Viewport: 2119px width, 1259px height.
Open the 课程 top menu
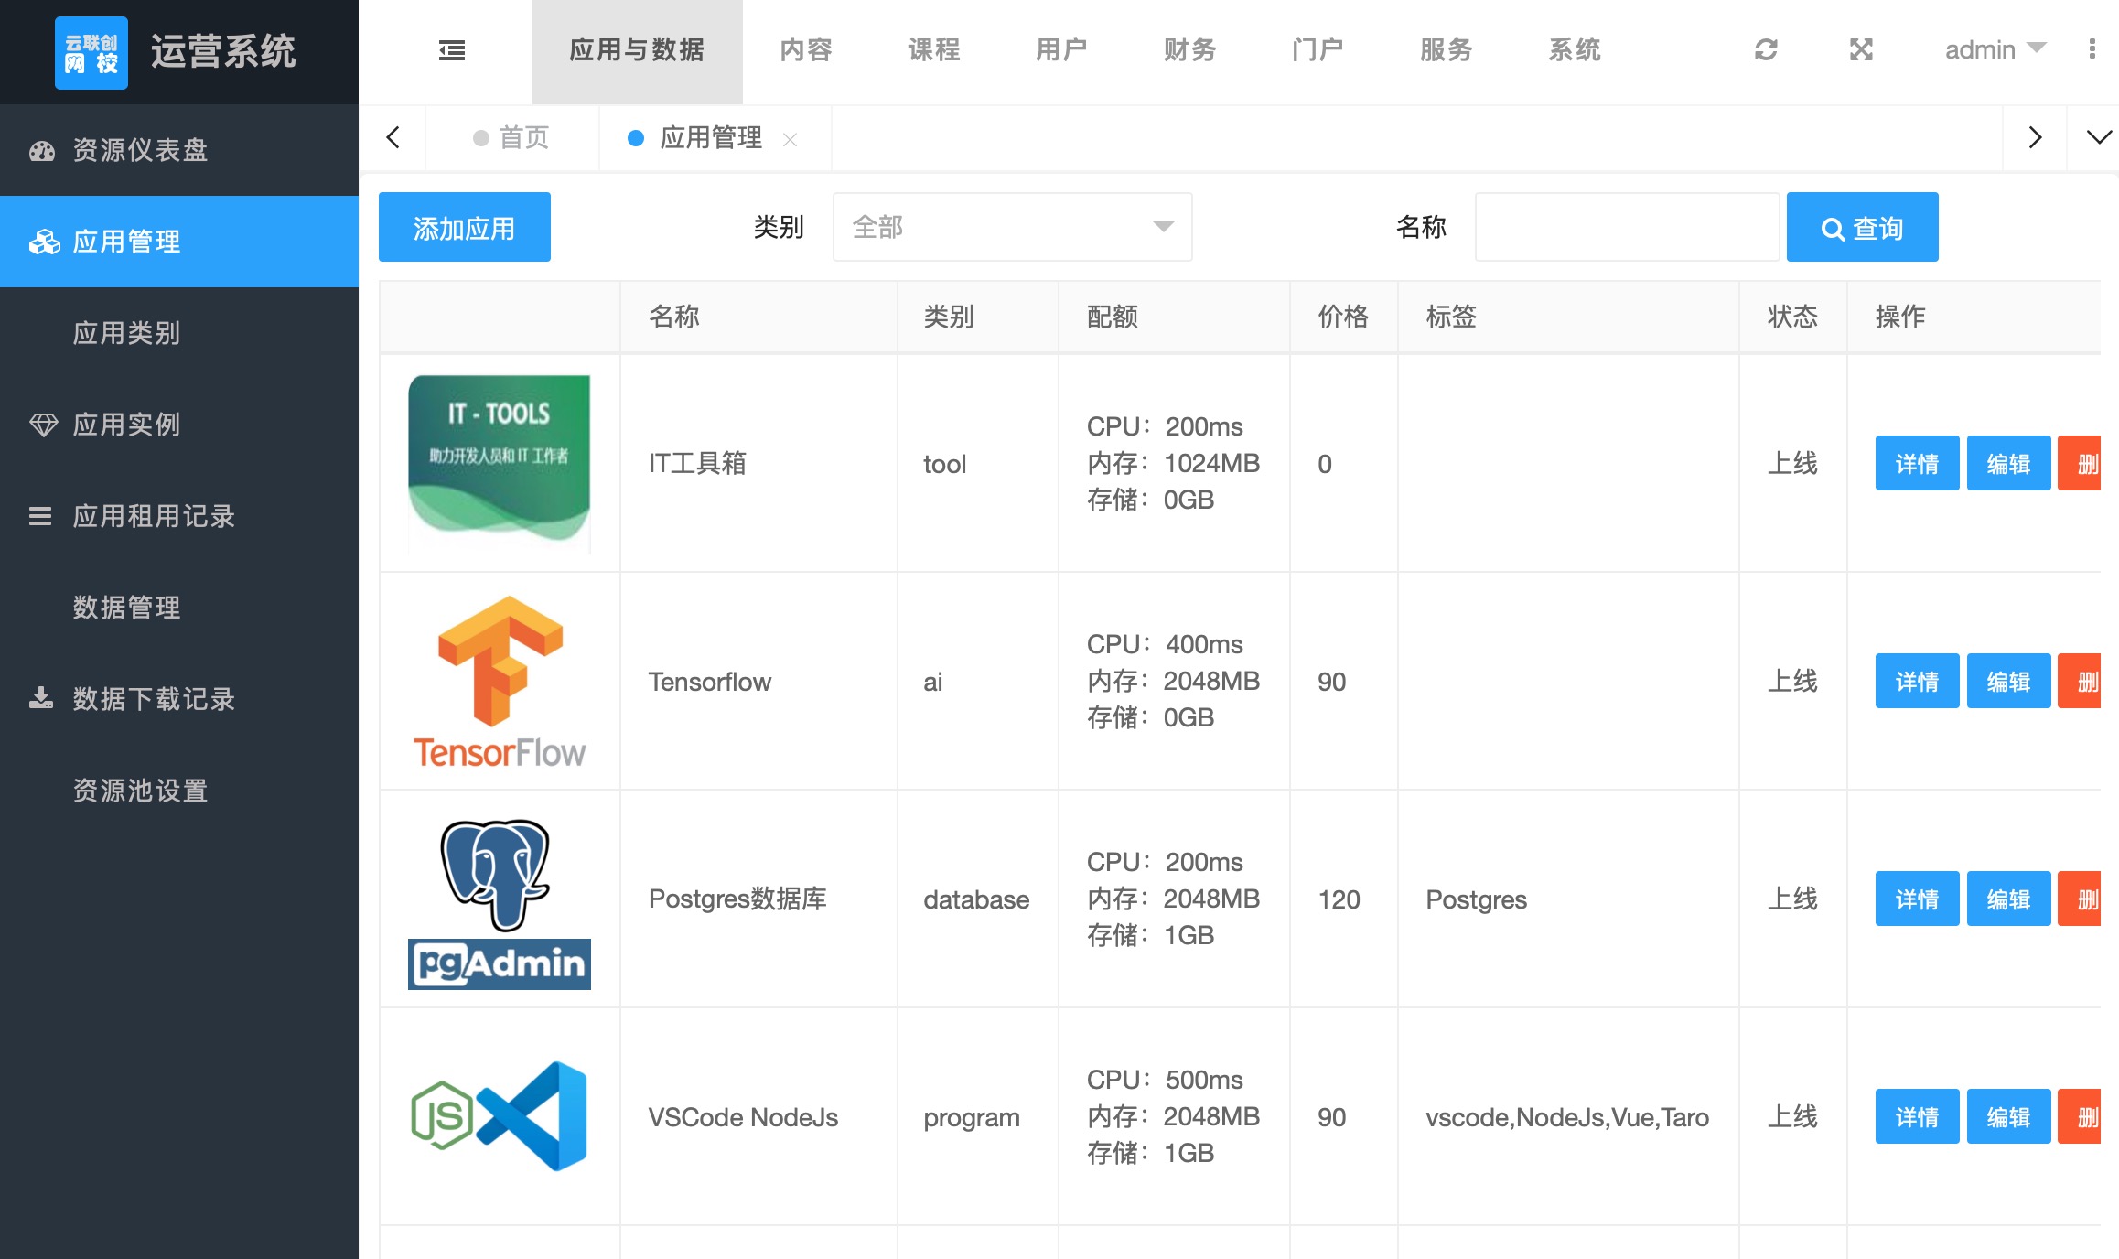pyautogui.click(x=934, y=50)
